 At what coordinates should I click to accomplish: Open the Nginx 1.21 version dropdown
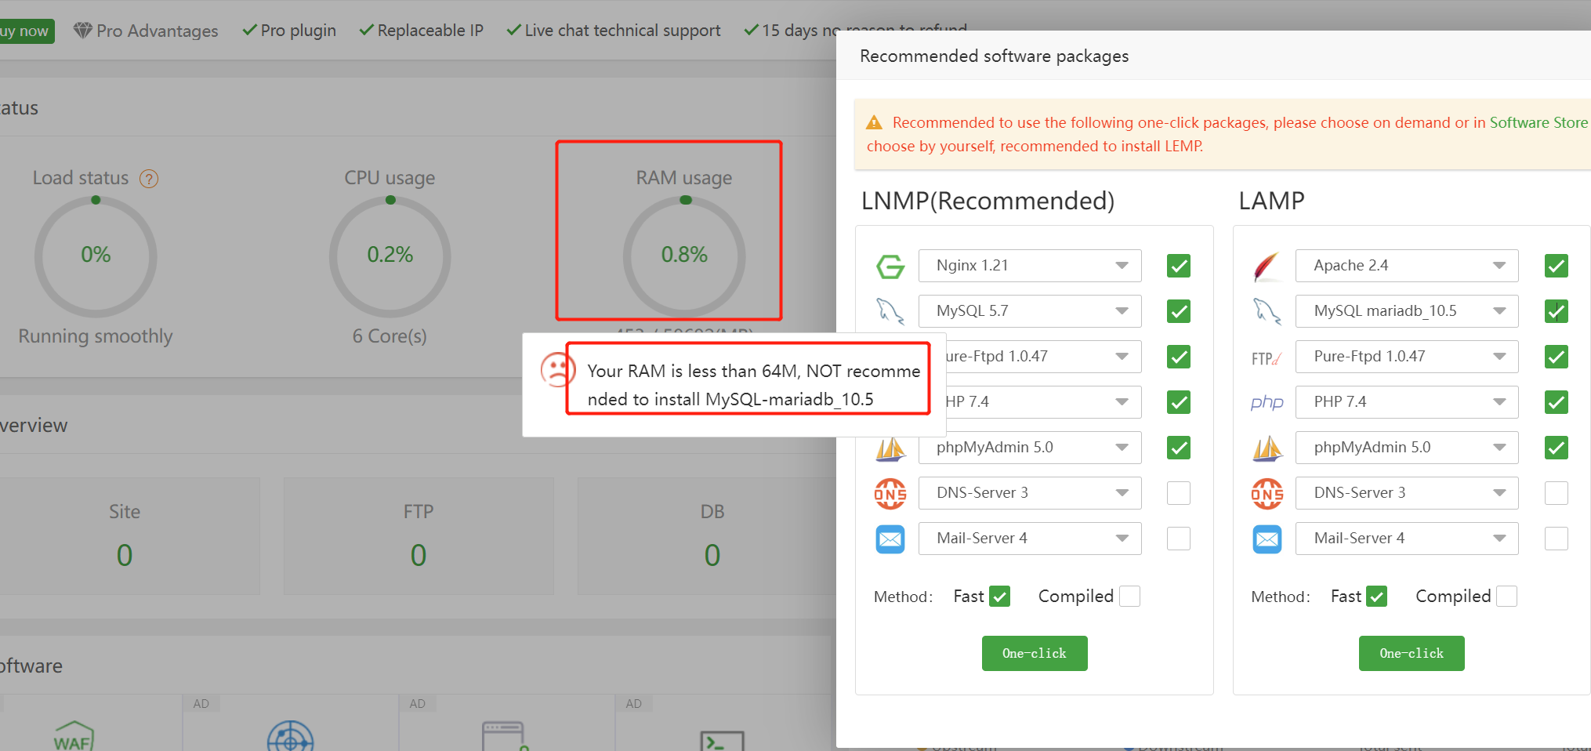(x=1122, y=266)
